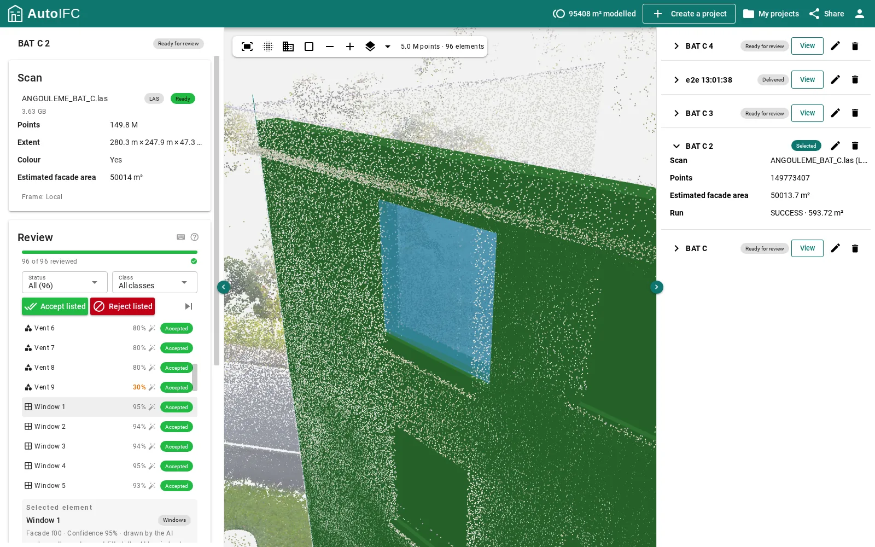Click the layers icon in viewer toolbar
The image size is (875, 547).
pos(370,46)
